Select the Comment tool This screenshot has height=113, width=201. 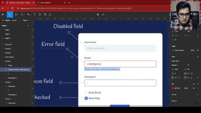click(50, 15)
